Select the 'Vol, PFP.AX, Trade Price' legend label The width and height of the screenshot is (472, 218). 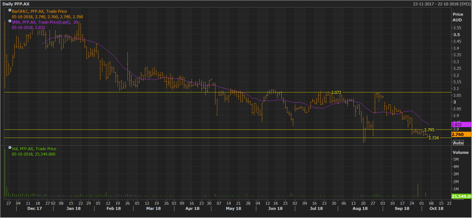click(x=34, y=149)
